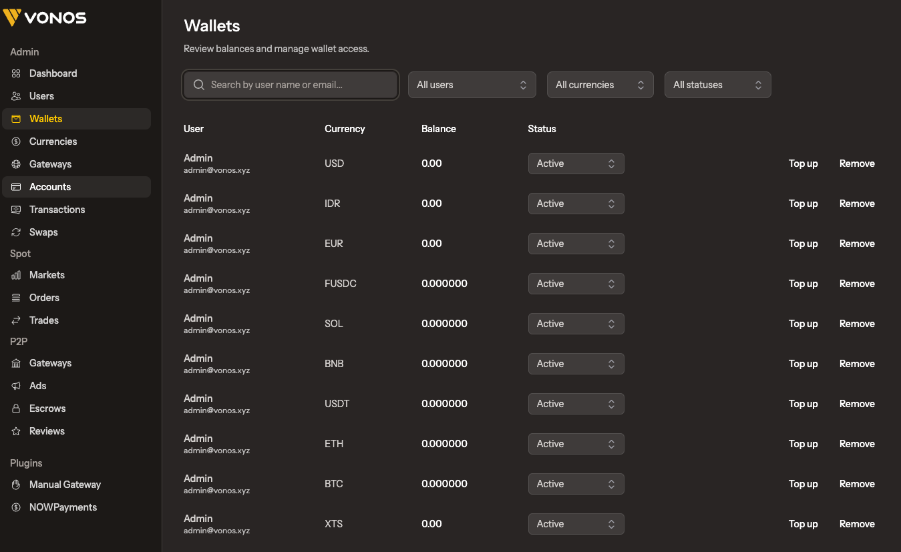Click the Markets bar chart icon
The image size is (901, 552).
pyautogui.click(x=16, y=275)
